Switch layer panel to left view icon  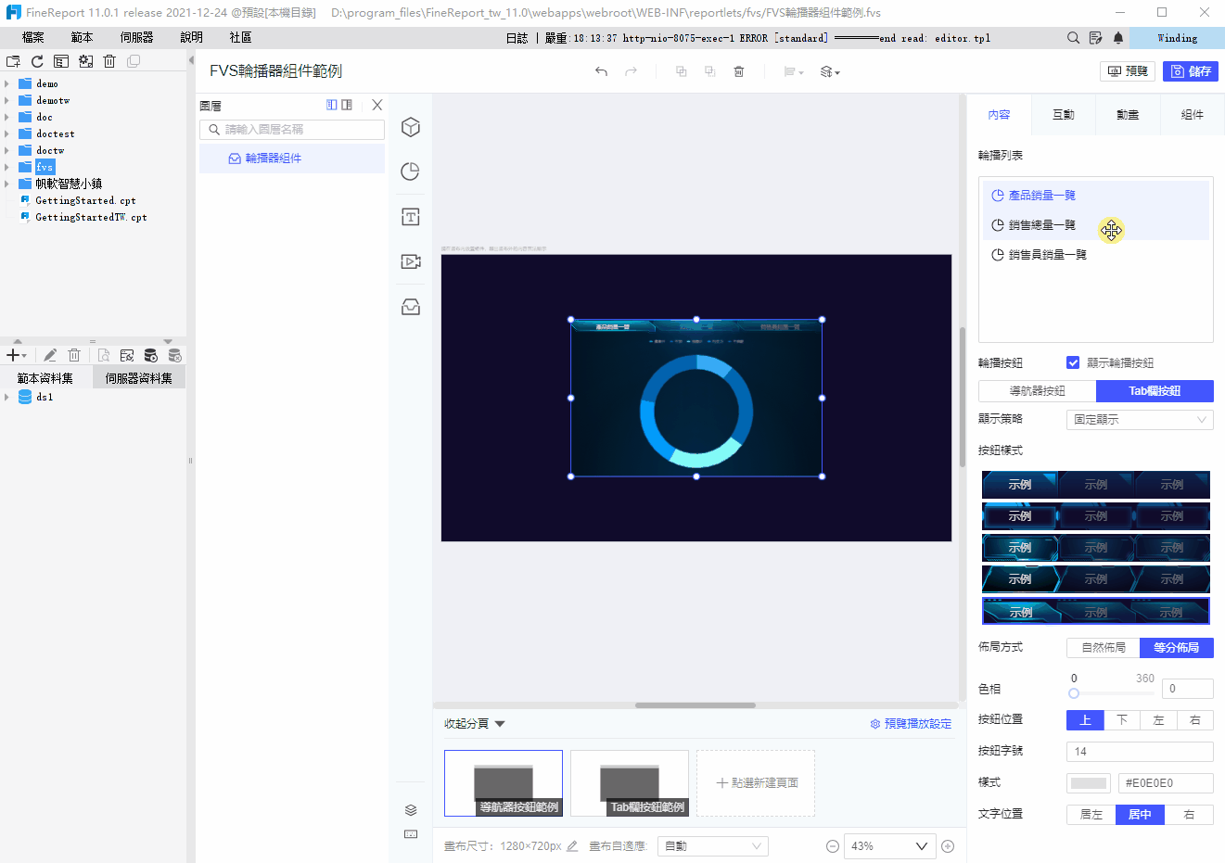click(332, 105)
